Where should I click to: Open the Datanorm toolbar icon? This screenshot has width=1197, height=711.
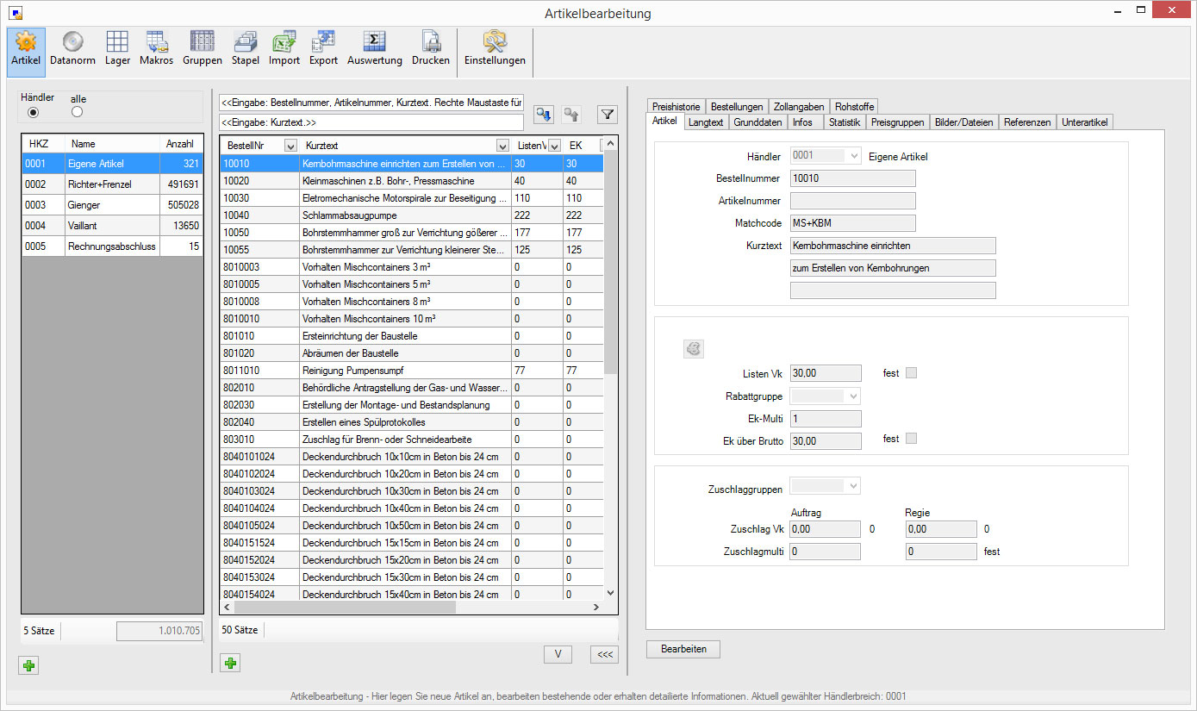(72, 48)
